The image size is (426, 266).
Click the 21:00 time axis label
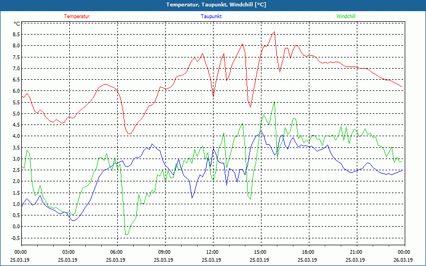pyautogui.click(x=357, y=252)
